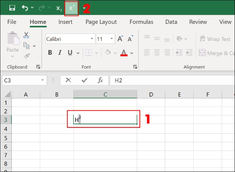
Task: Apply cell borders
Action: pyautogui.click(x=89, y=52)
